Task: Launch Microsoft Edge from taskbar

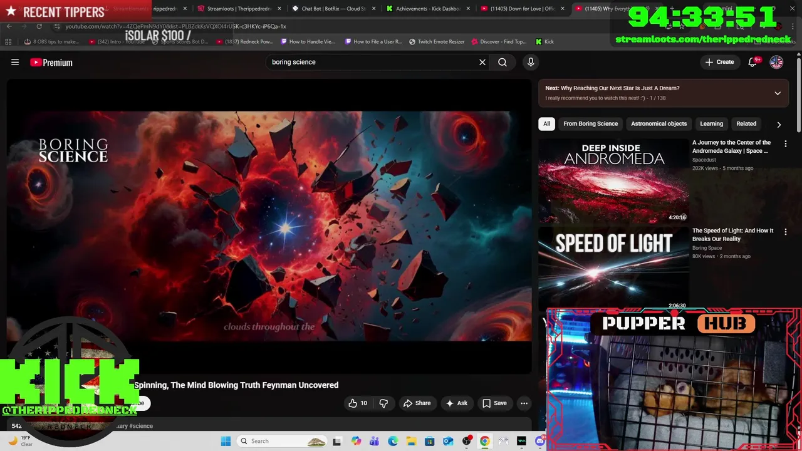Action: click(x=392, y=441)
